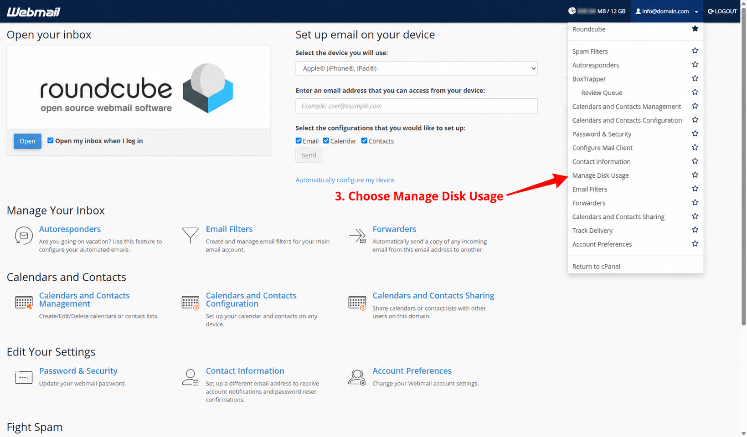The height and width of the screenshot is (437, 747).
Task: Select Configure Mail Client menu item
Action: [x=602, y=148]
